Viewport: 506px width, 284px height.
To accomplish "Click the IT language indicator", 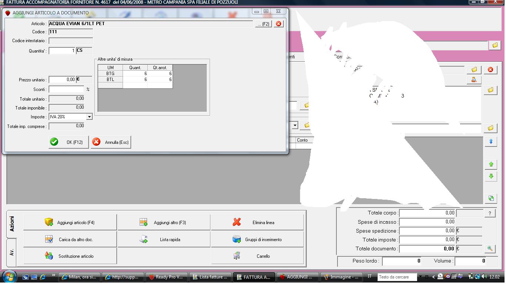I will pyautogui.click(x=369, y=276).
